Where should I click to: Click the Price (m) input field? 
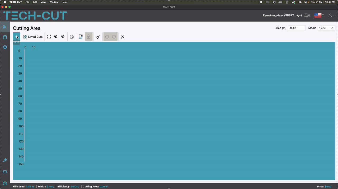[x=297, y=28]
